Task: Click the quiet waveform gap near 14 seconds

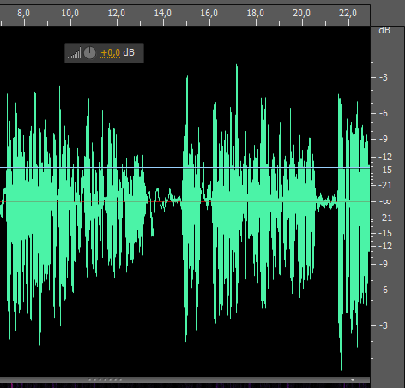Action: point(165,200)
